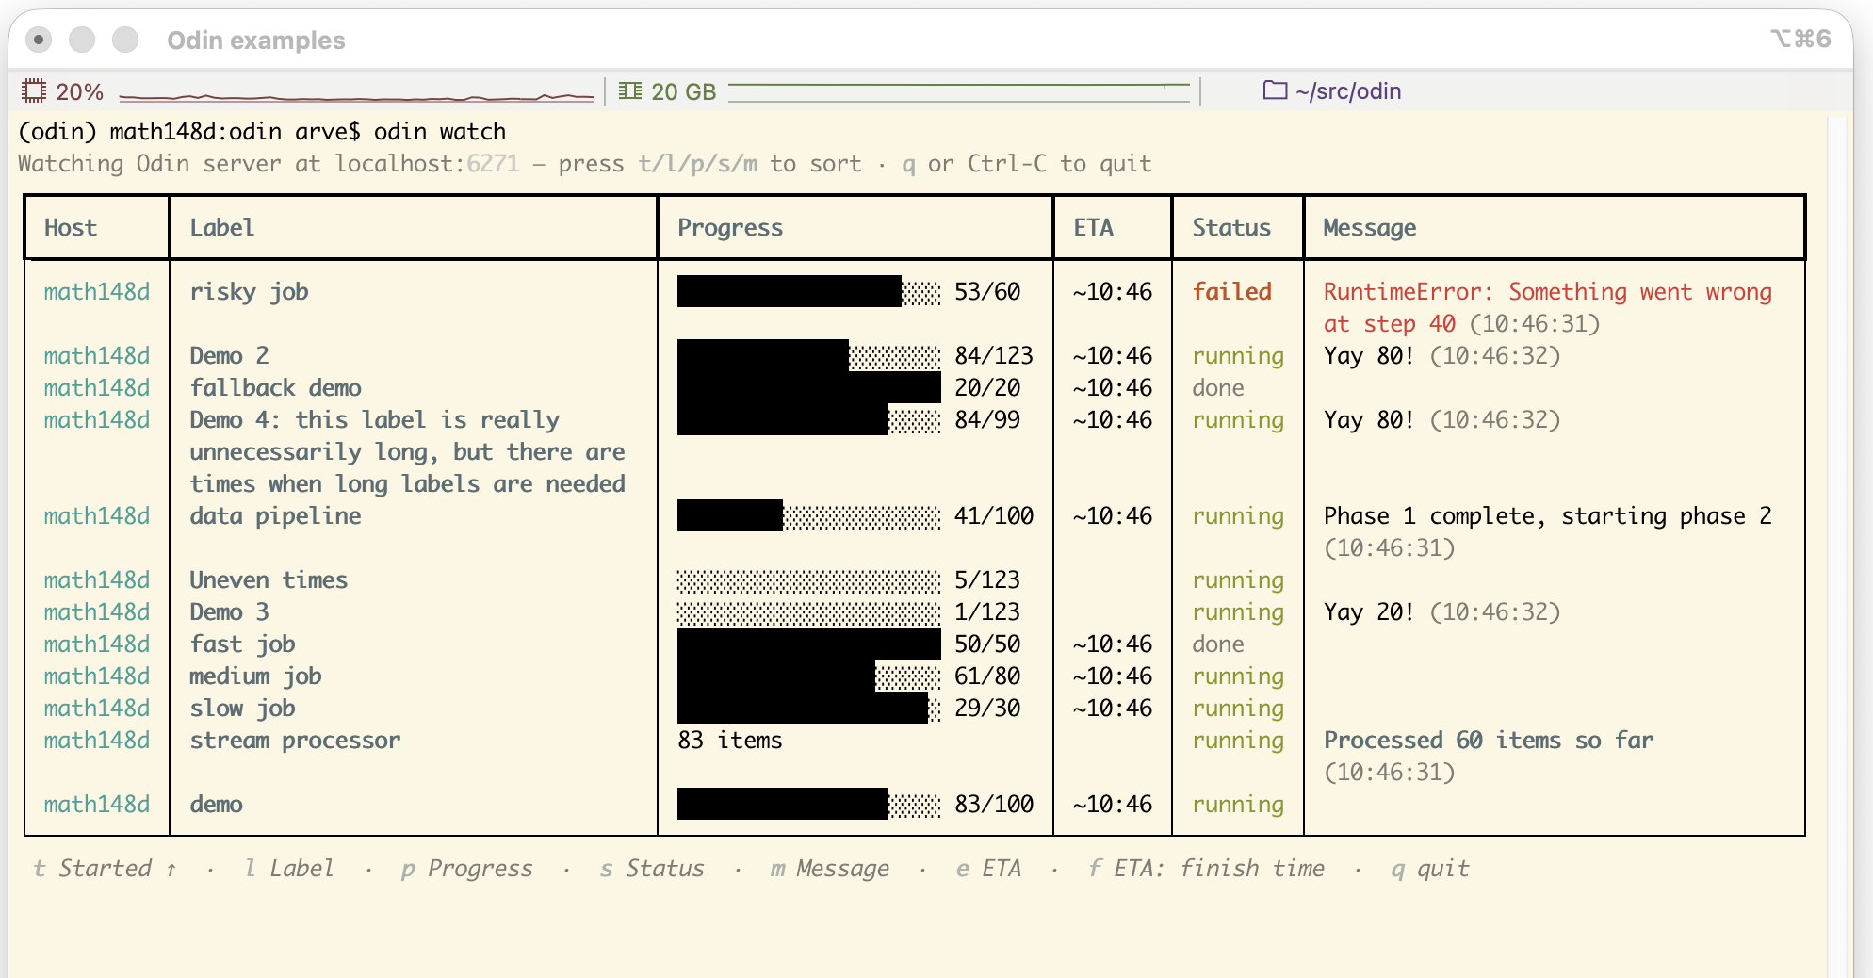
Task: Click the ~/src/odin directory path
Action: [1348, 91]
